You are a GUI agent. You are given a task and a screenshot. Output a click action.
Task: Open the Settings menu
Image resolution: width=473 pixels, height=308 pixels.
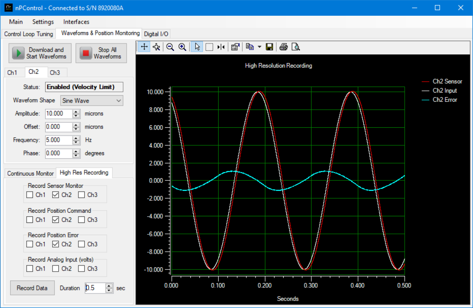(43, 21)
